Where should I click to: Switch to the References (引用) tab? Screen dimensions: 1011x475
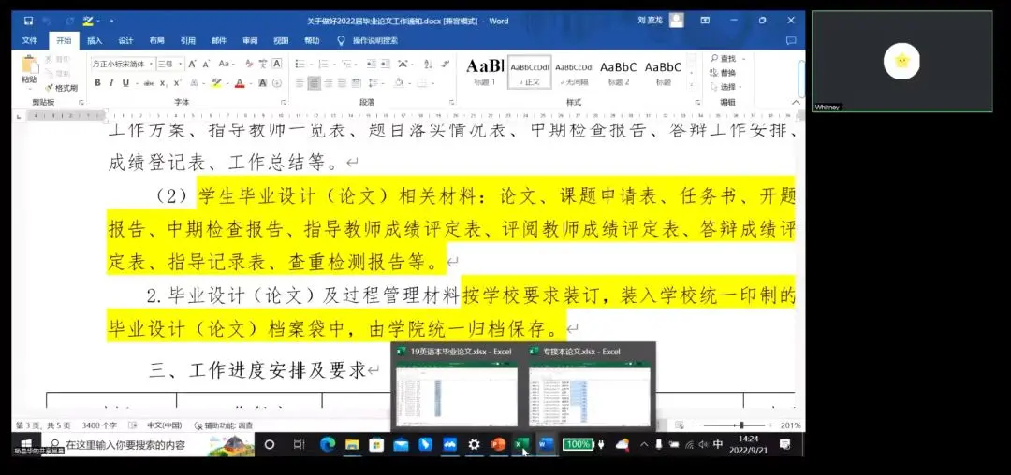pos(187,40)
